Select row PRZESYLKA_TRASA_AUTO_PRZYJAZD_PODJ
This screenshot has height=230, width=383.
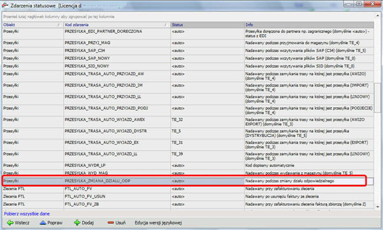tap(188, 111)
